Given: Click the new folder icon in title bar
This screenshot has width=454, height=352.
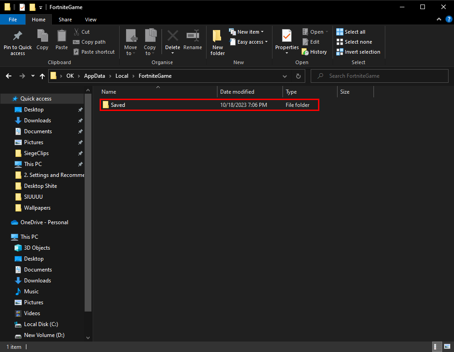Looking at the screenshot, I should pyautogui.click(x=32, y=7).
